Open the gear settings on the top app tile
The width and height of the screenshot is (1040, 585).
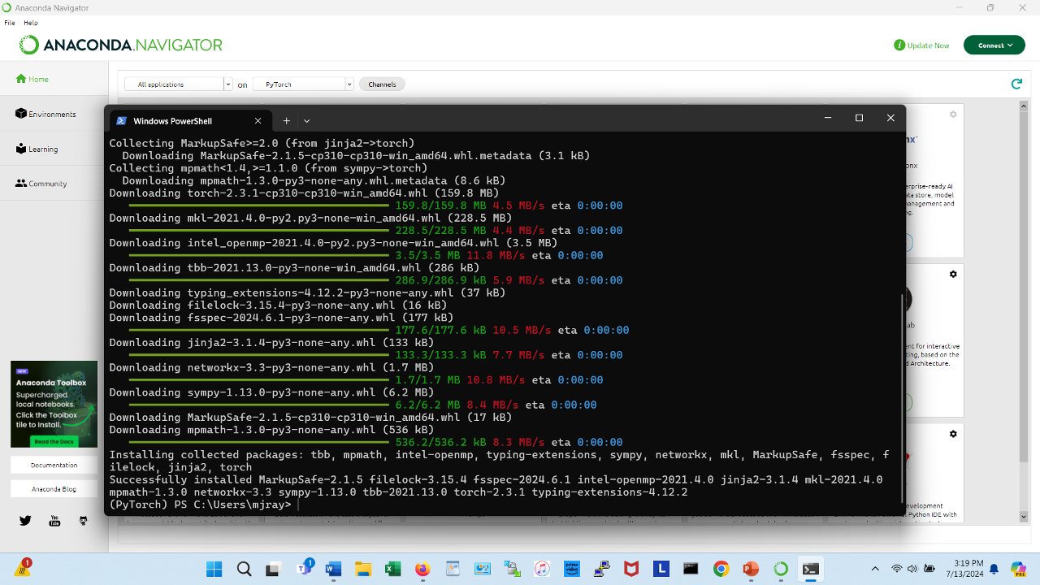[x=952, y=115]
